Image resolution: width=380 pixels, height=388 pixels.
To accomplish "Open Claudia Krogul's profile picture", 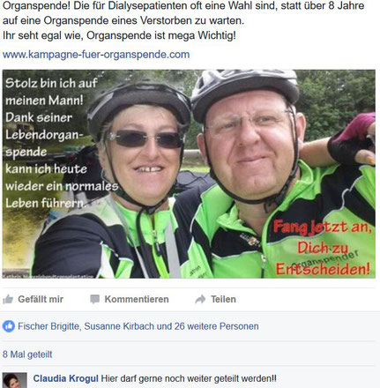I will (x=15, y=380).
